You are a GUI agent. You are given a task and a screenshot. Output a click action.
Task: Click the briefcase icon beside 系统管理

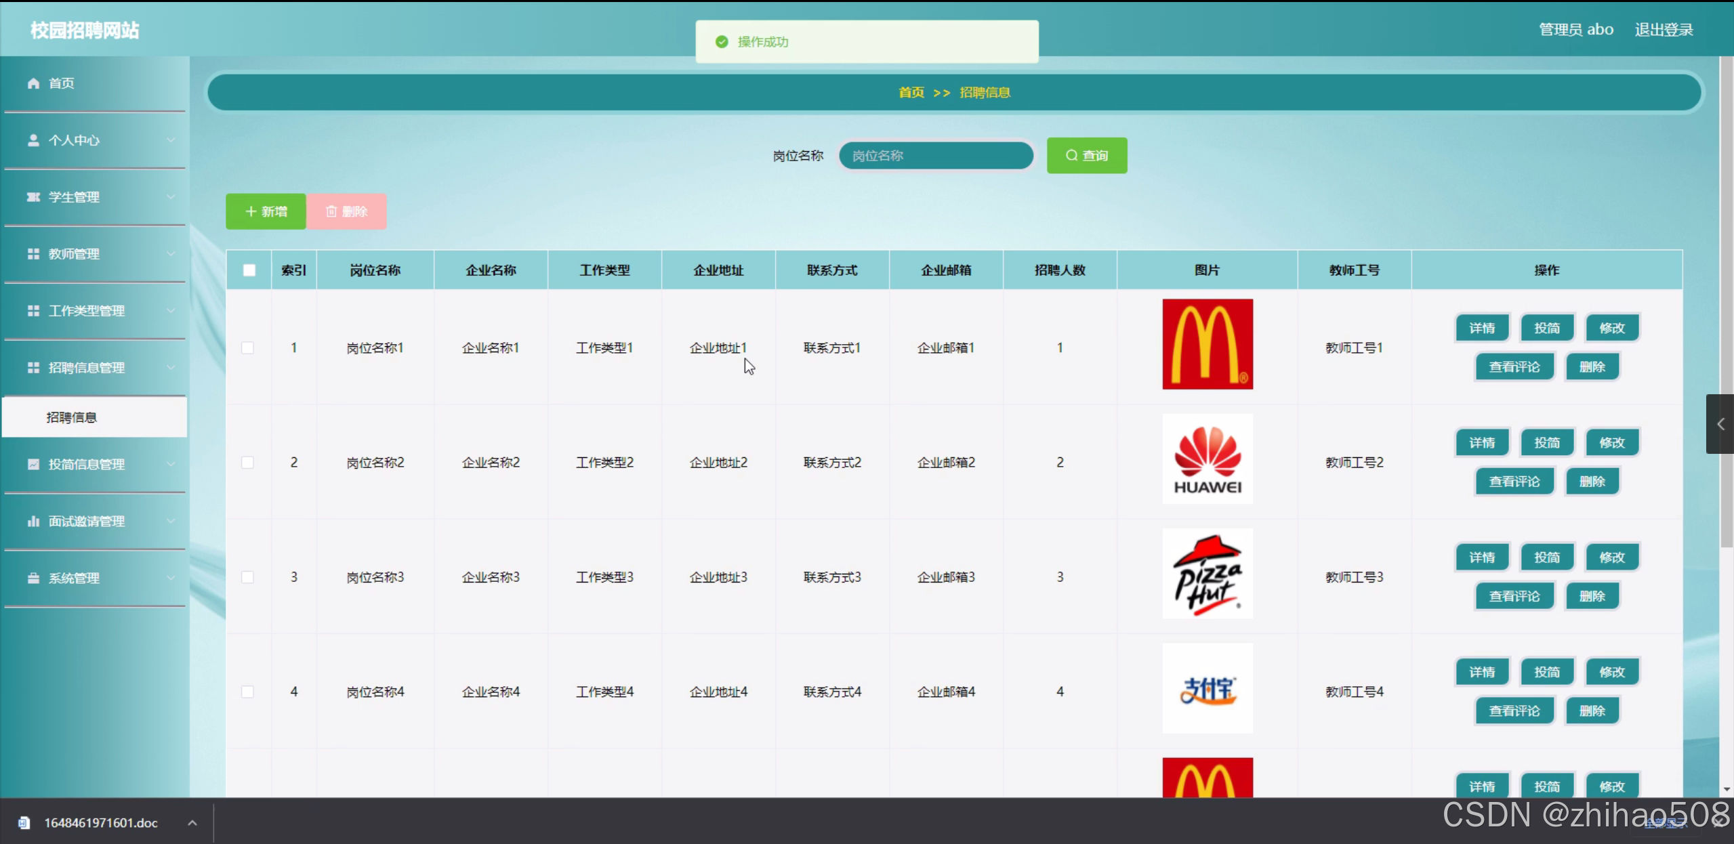click(x=33, y=578)
